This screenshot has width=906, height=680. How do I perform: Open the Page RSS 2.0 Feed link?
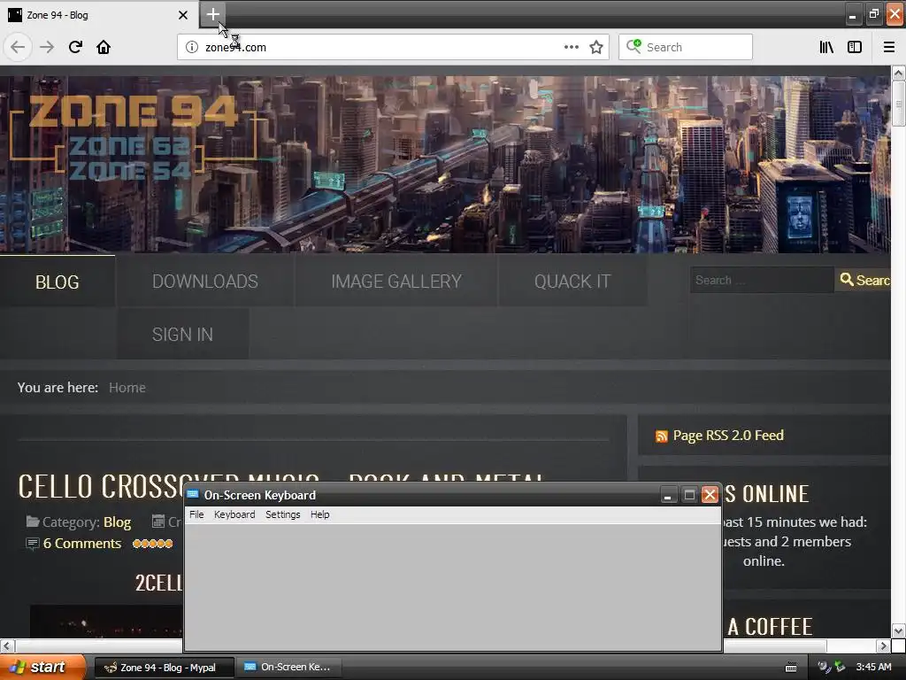[x=728, y=436]
